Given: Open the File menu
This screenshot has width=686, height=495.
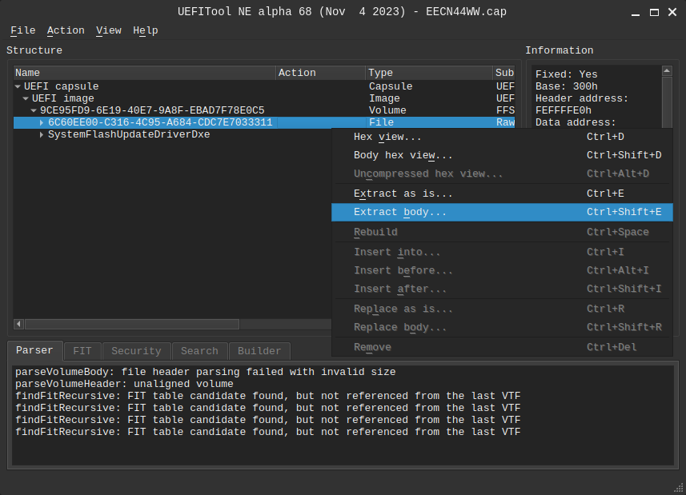Looking at the screenshot, I should coord(22,30).
